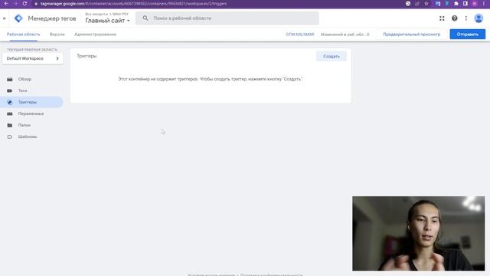This screenshot has height=276, width=490.
Task: Reload the page with the refresh icon
Action: (x=24, y=3)
